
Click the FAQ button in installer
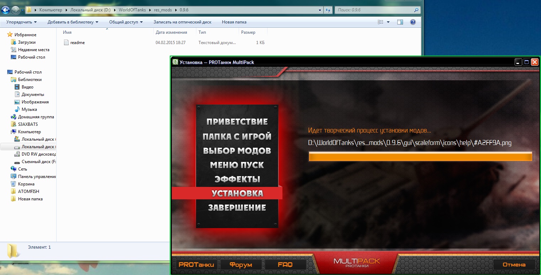285,265
